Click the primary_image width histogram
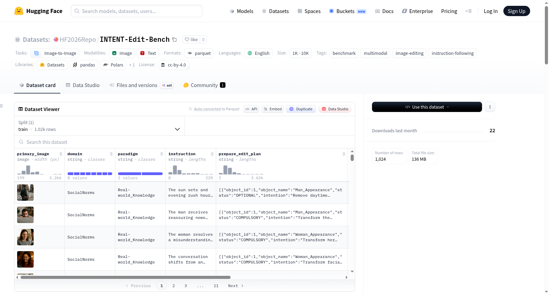549x295 pixels. [x=39, y=170]
